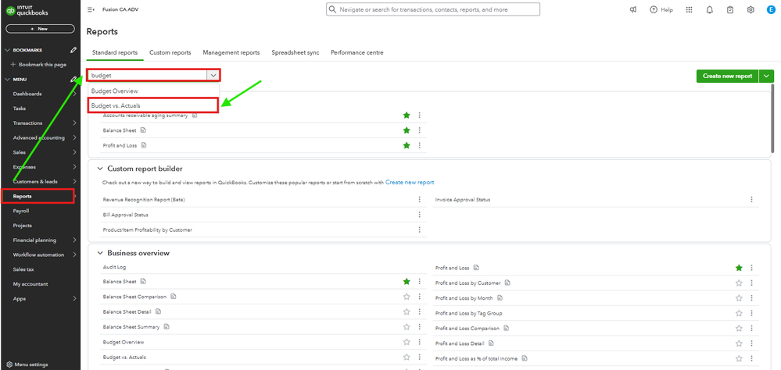Open My accountant in sidebar
The image size is (781, 370).
[x=30, y=284]
